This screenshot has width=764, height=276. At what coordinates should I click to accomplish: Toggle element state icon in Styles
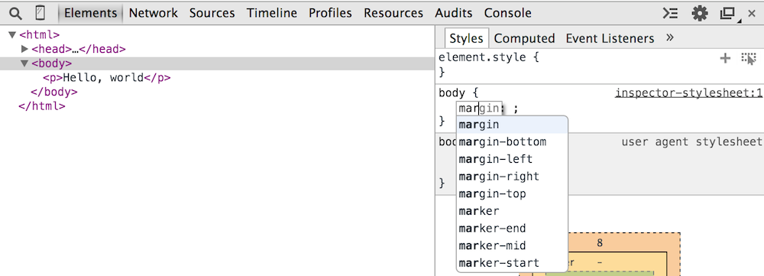tap(749, 59)
